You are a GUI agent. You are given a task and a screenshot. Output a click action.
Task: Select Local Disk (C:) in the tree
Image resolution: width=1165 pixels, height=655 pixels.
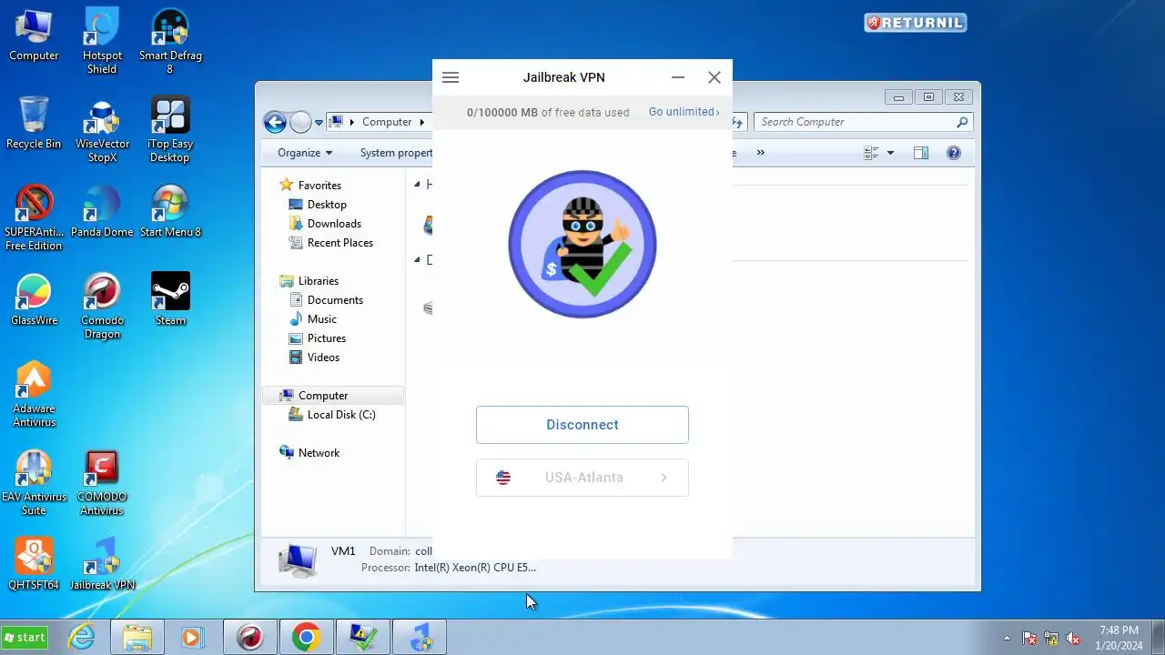340,415
